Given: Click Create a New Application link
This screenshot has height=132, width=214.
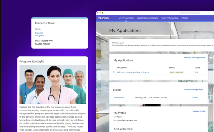Looking at the screenshot, I should (195, 57).
